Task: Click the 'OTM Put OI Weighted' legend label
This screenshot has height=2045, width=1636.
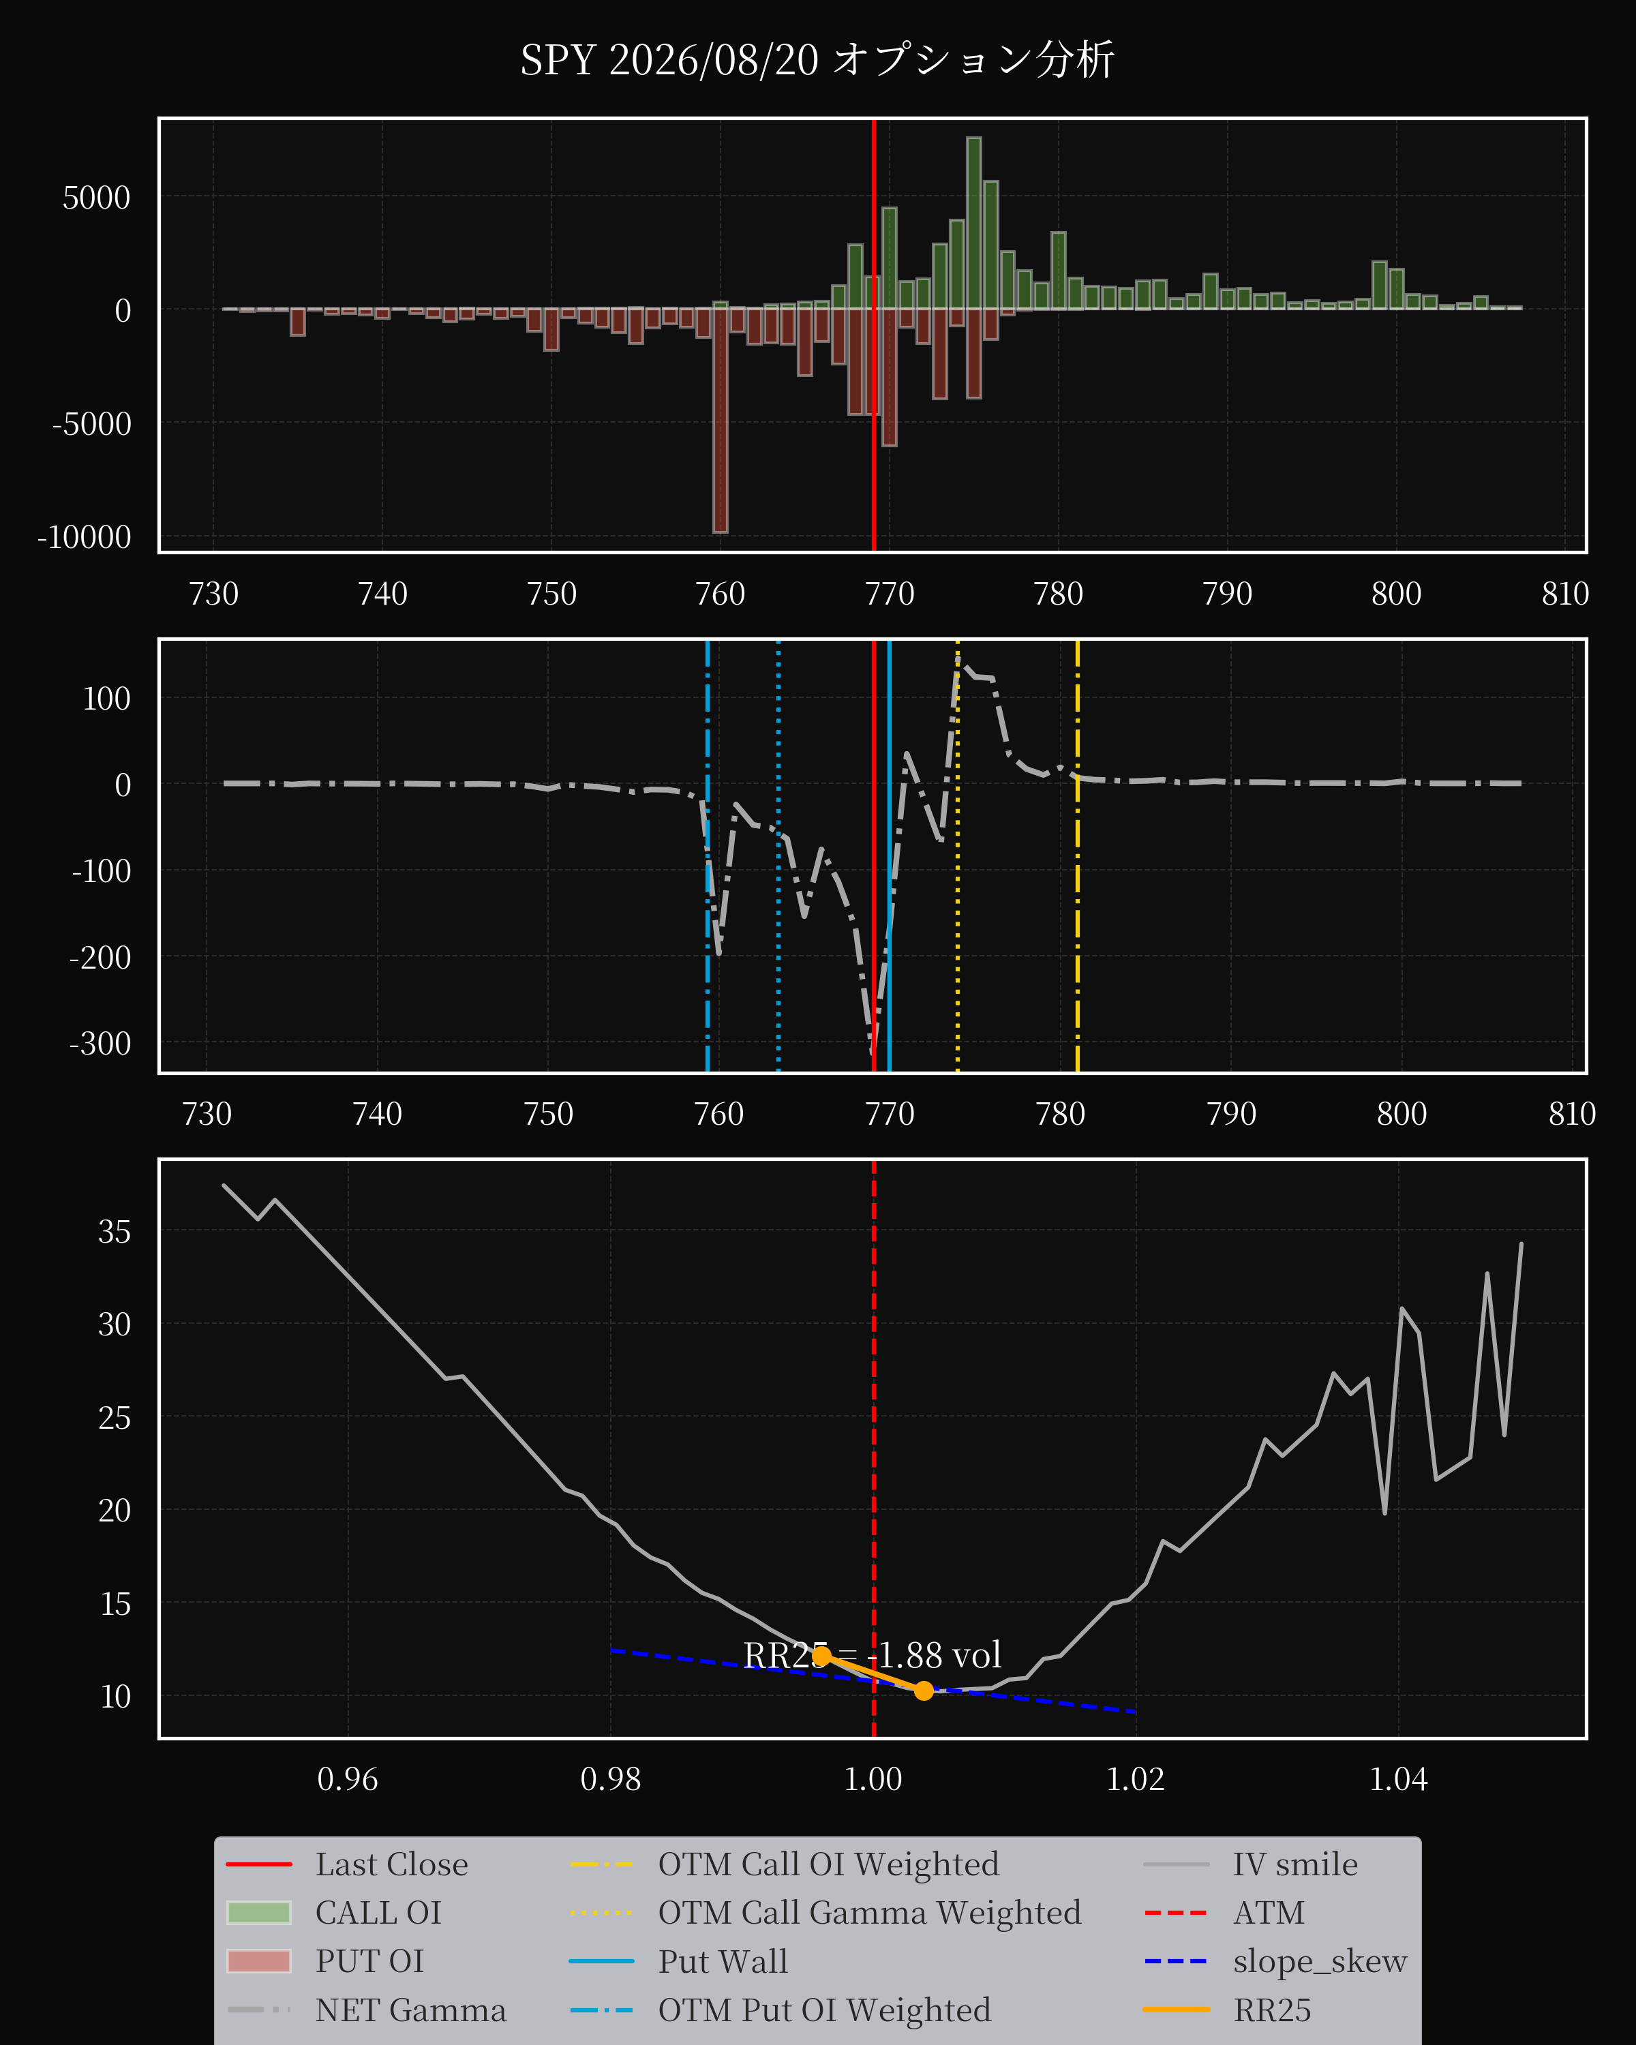Action: 824,2010
